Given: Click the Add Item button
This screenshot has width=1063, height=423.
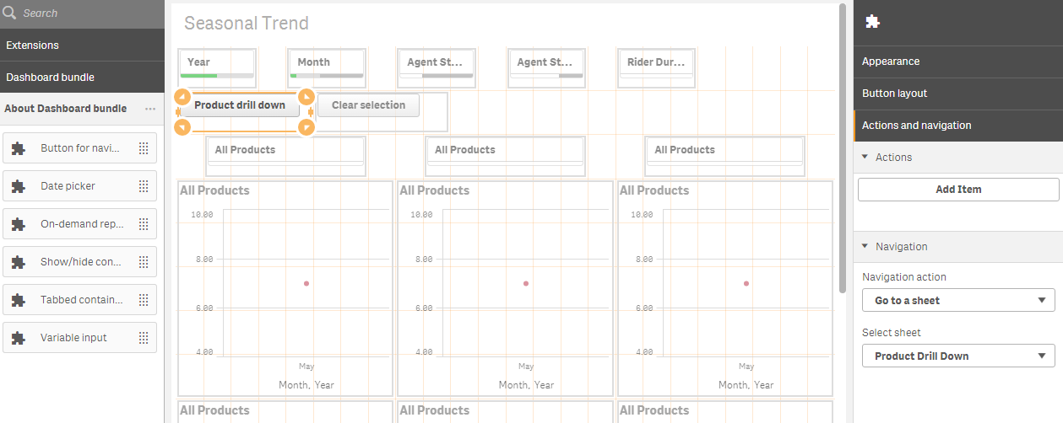Looking at the screenshot, I should point(958,190).
